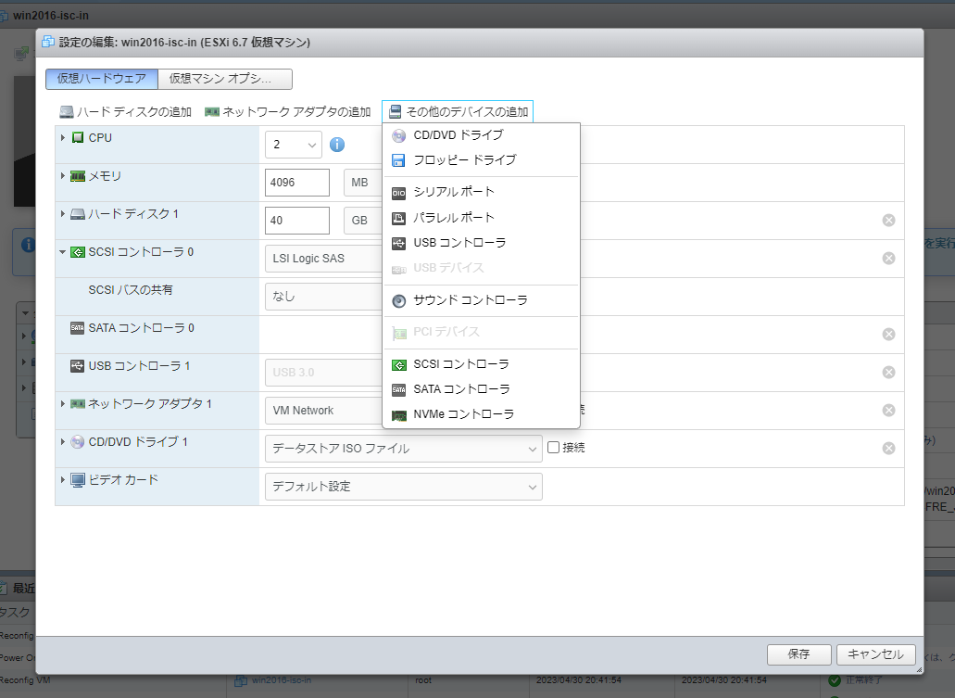Screen dimensions: 955x698
Task: Remove SCSI コントローラ 0 with its delete icon
Action: (888, 258)
